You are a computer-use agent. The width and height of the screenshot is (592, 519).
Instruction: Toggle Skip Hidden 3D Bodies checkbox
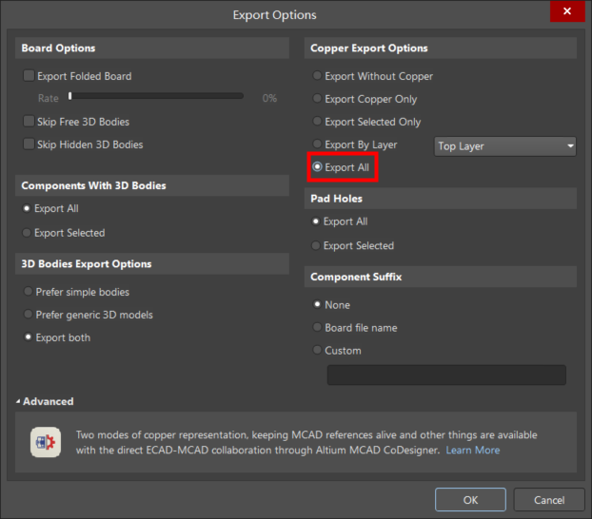29,144
